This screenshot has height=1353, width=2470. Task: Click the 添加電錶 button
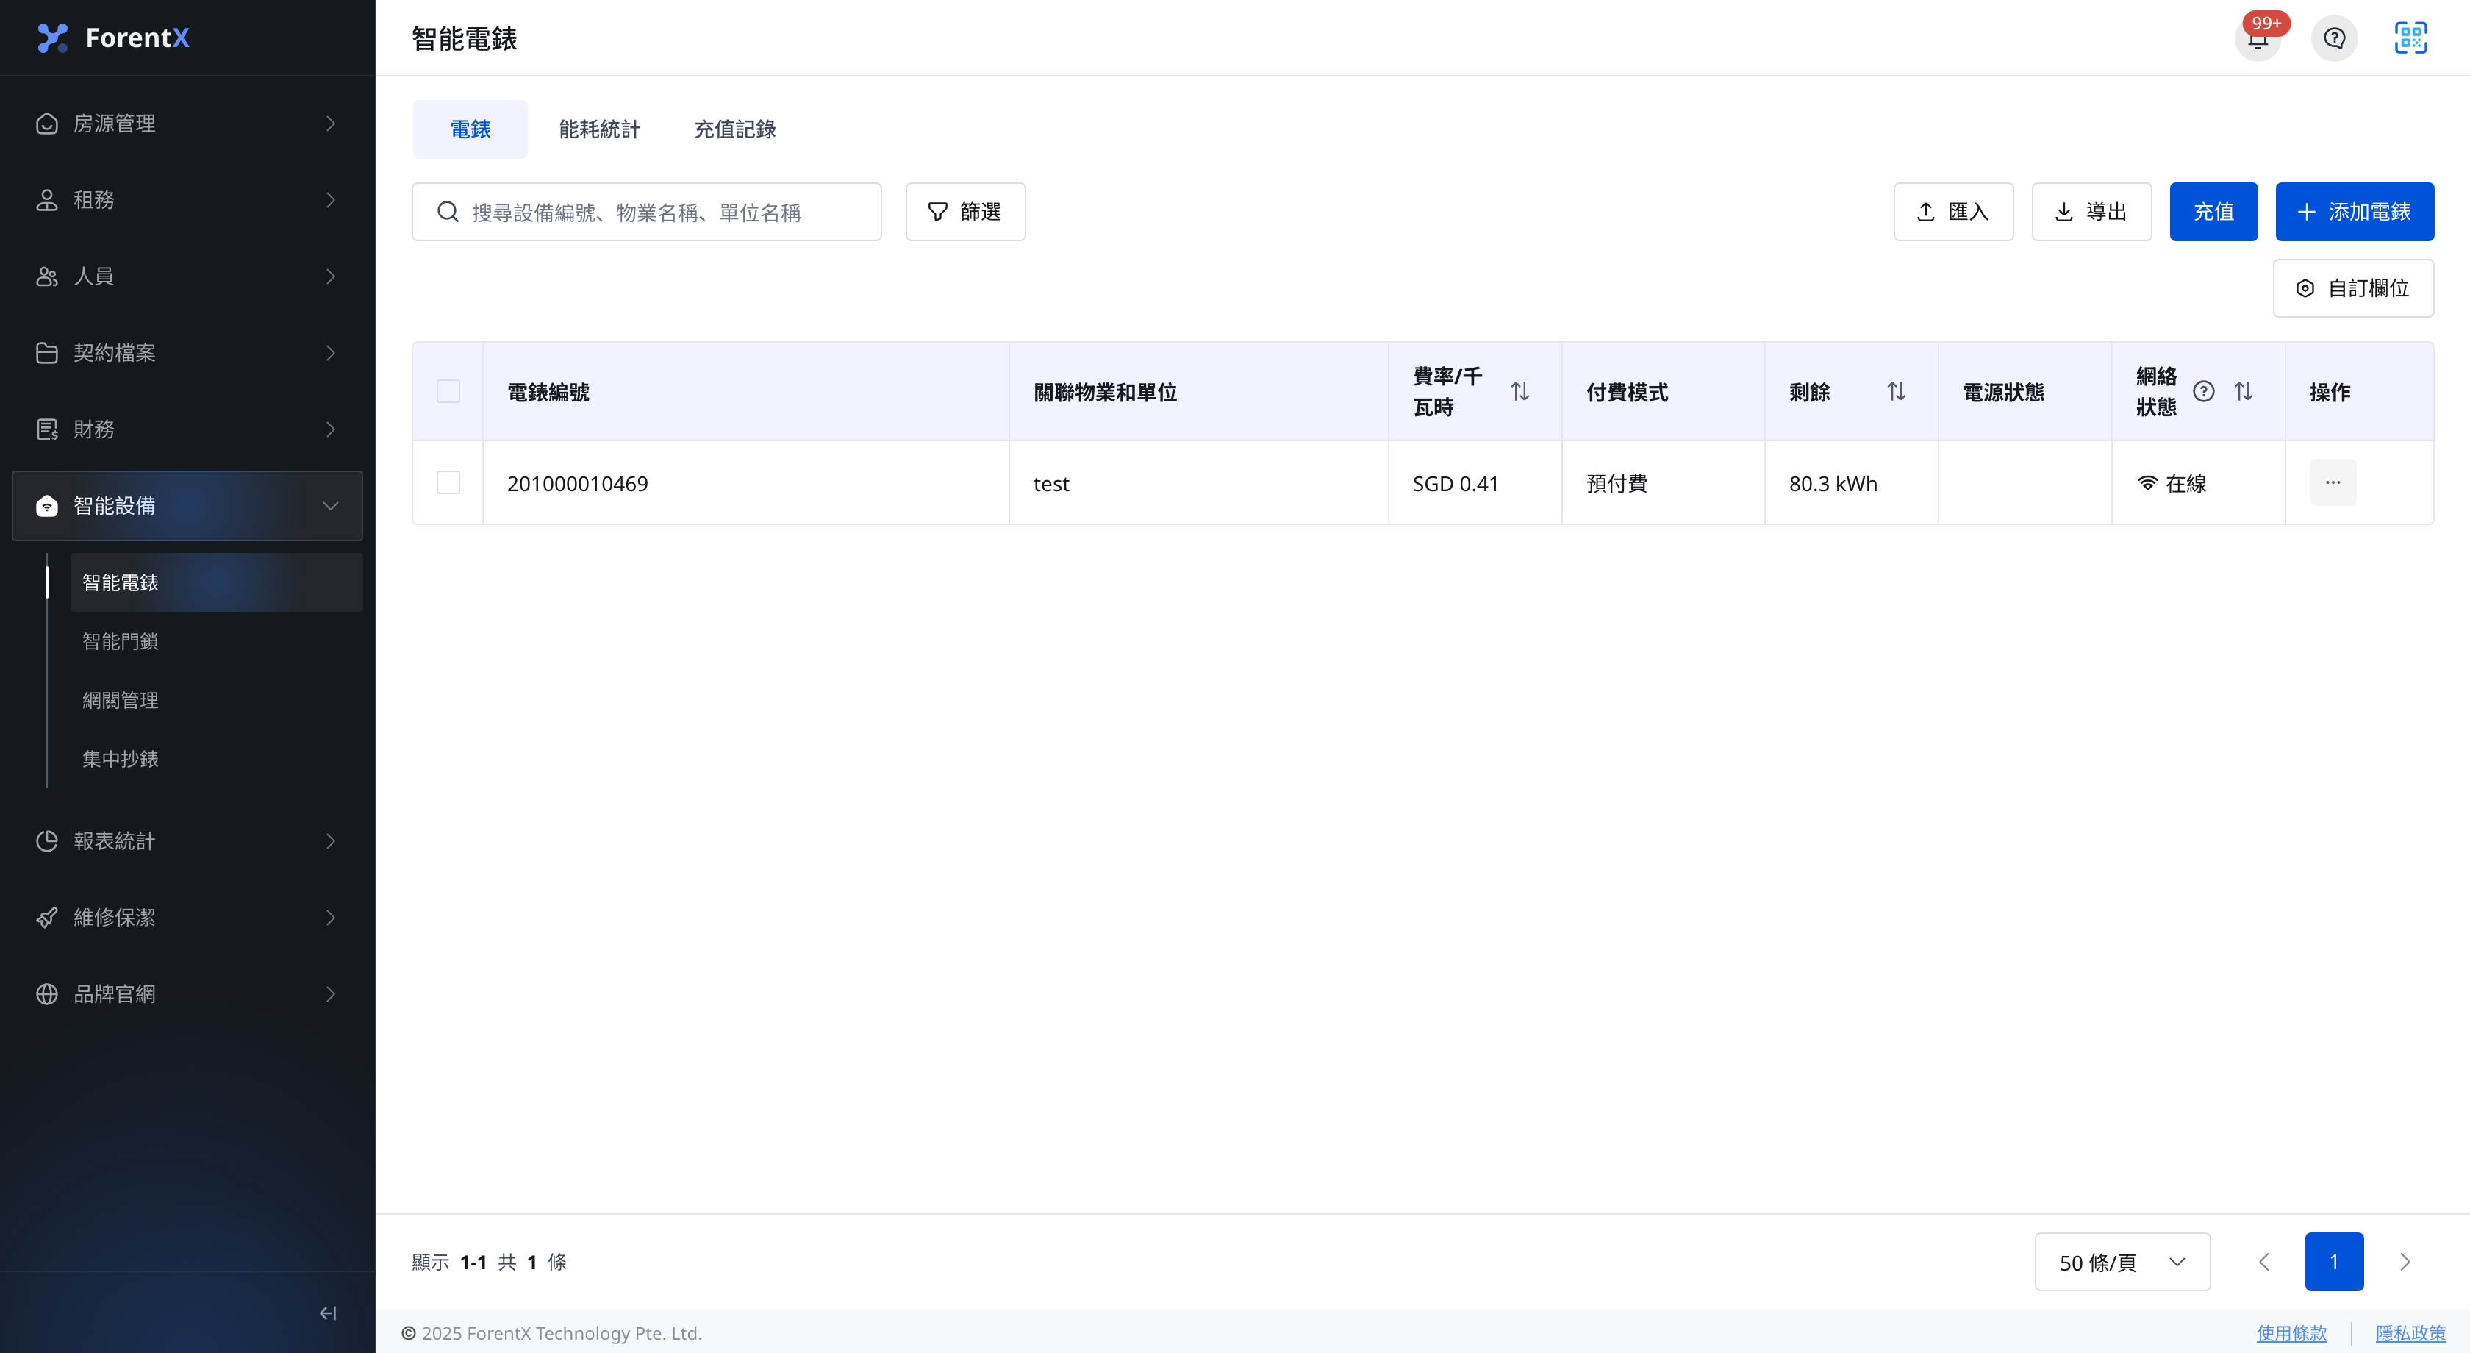click(x=2354, y=212)
